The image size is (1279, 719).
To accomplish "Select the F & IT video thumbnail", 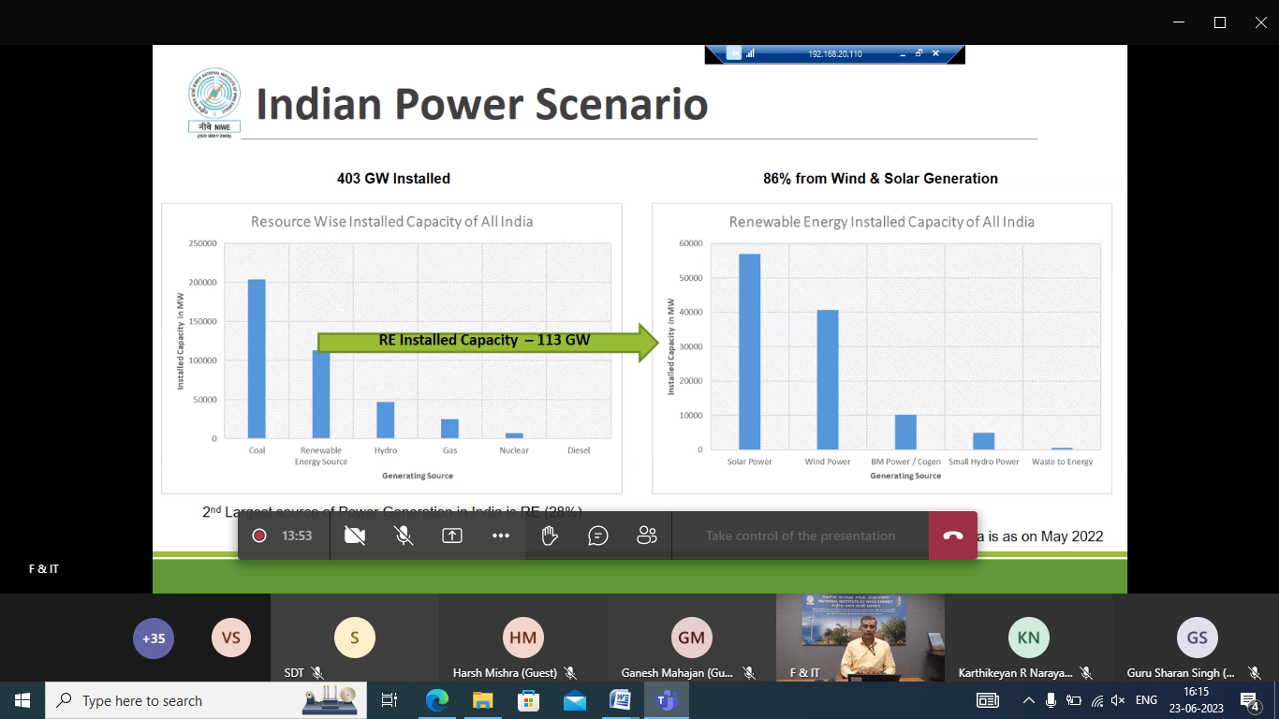I will [x=860, y=637].
